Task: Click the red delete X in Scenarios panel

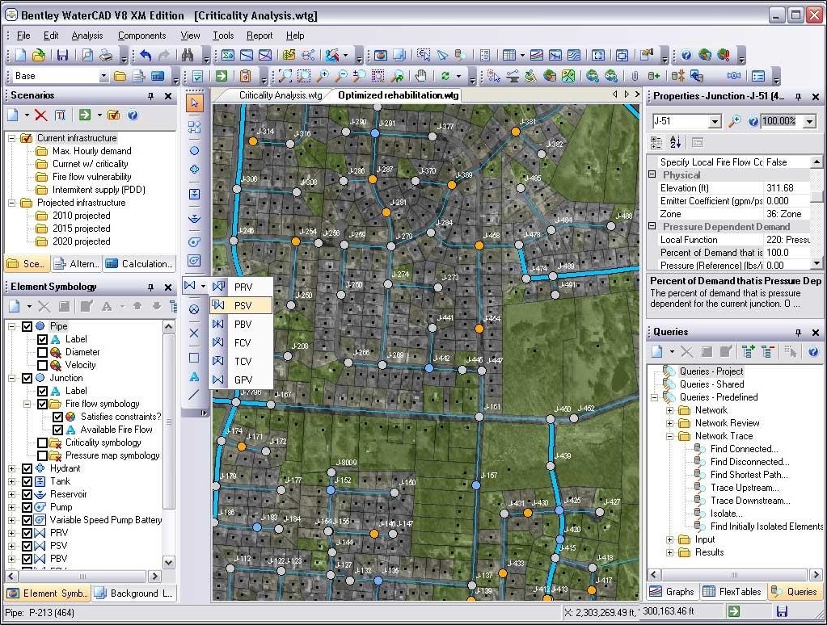Action: (40, 115)
